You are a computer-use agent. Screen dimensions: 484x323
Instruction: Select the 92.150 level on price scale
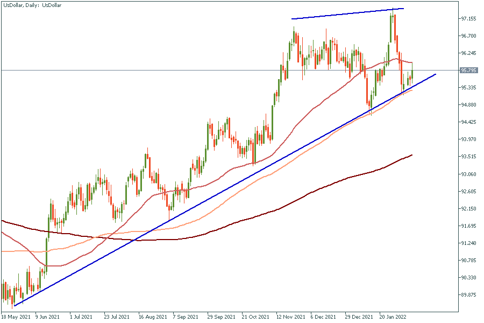click(469, 208)
